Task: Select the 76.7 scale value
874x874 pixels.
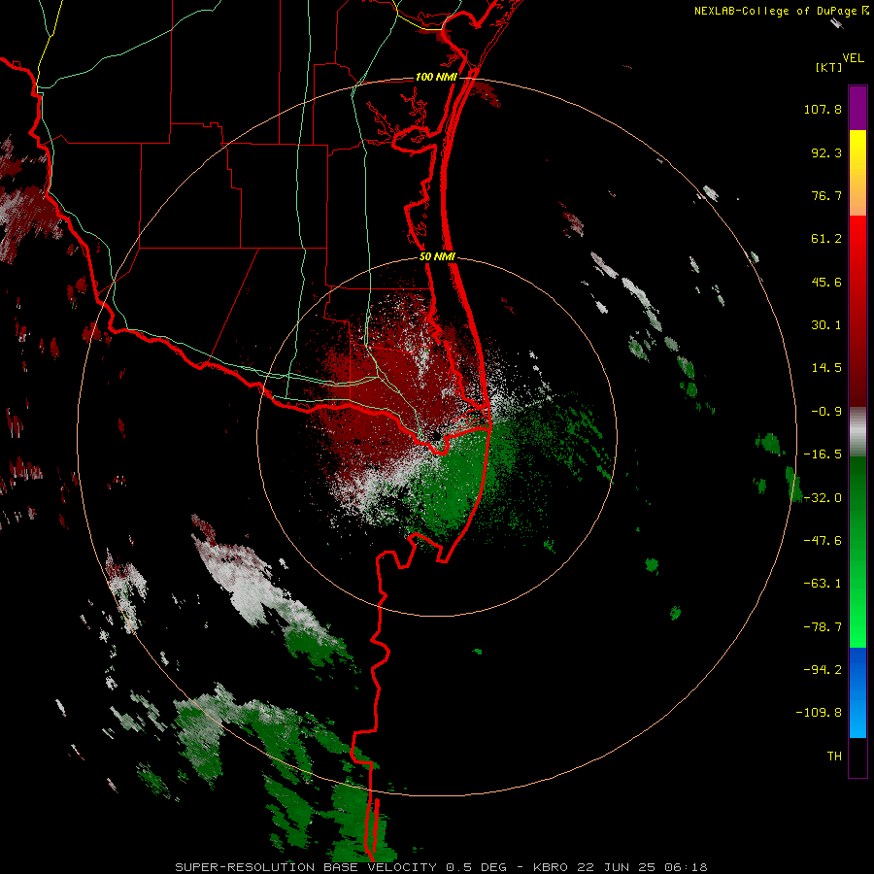Action: click(826, 195)
